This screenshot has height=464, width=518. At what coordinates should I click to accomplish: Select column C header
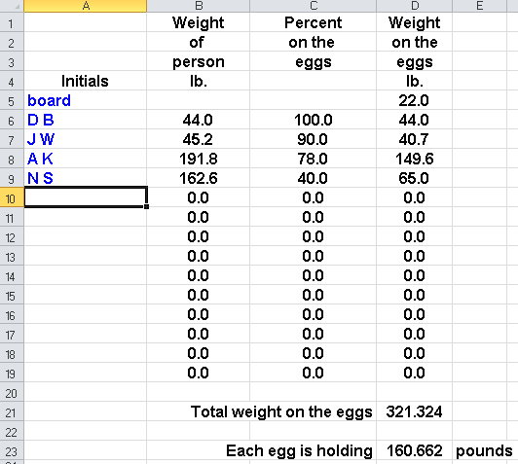point(313,6)
